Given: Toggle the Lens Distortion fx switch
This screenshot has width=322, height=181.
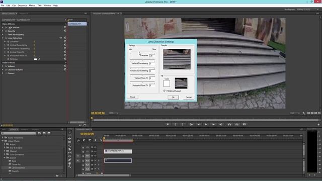Looking at the screenshot, I should [6, 38].
